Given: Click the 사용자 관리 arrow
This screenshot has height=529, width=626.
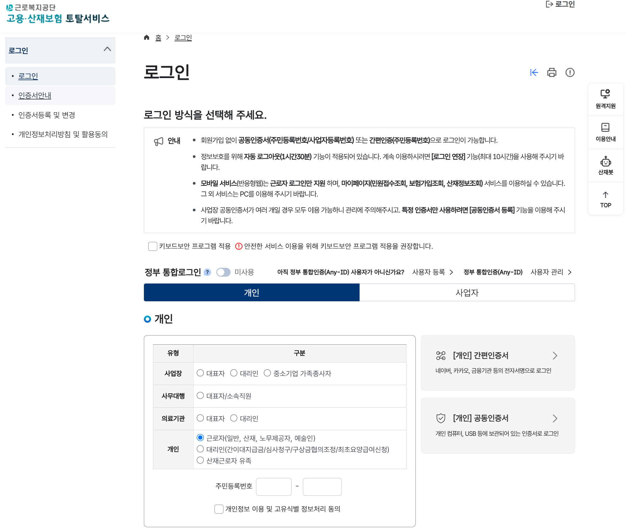Looking at the screenshot, I should tap(569, 272).
